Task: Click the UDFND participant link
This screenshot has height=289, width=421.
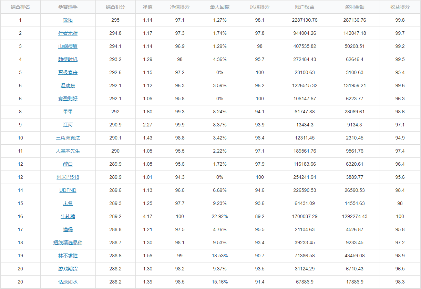Action: [x=68, y=190]
